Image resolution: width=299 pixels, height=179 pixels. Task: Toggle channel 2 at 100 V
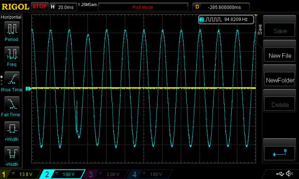(63, 174)
